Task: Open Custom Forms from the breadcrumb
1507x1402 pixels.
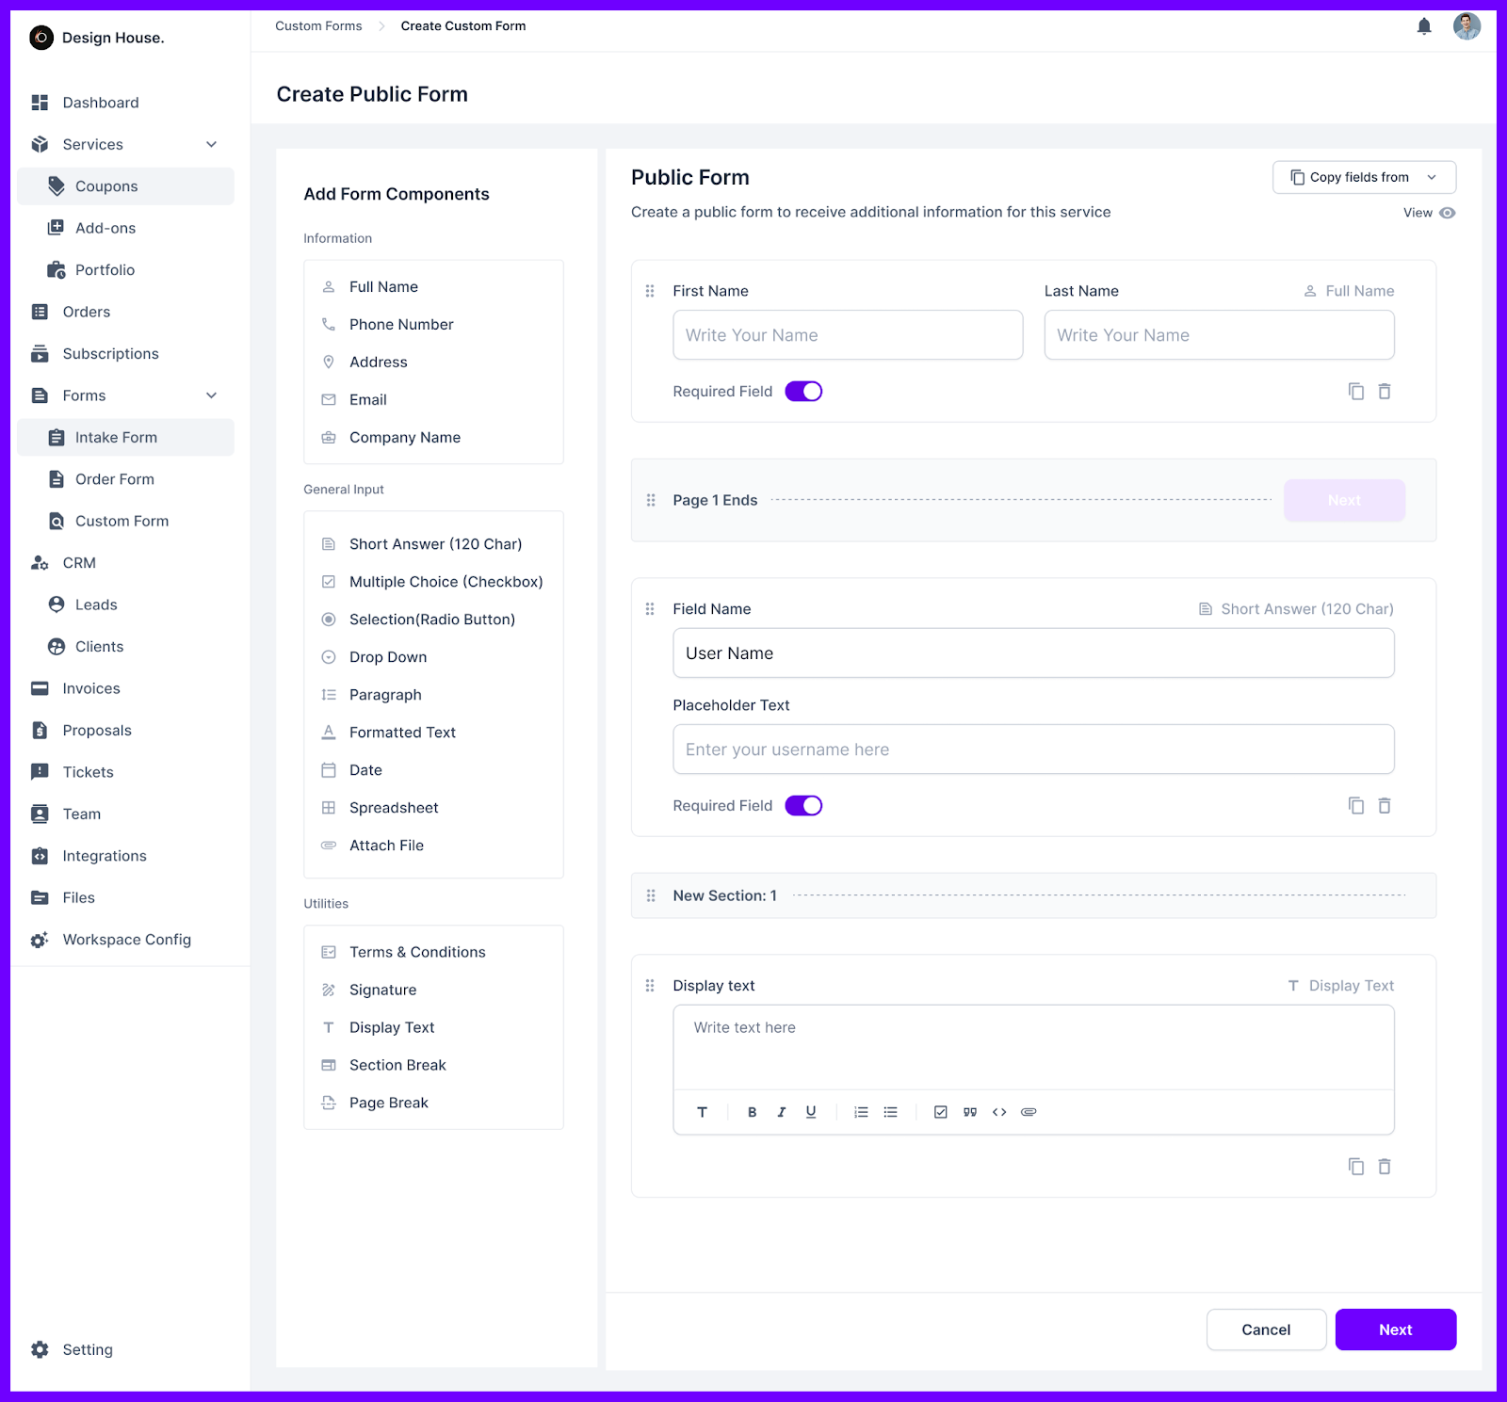Action: pyautogui.click(x=318, y=25)
